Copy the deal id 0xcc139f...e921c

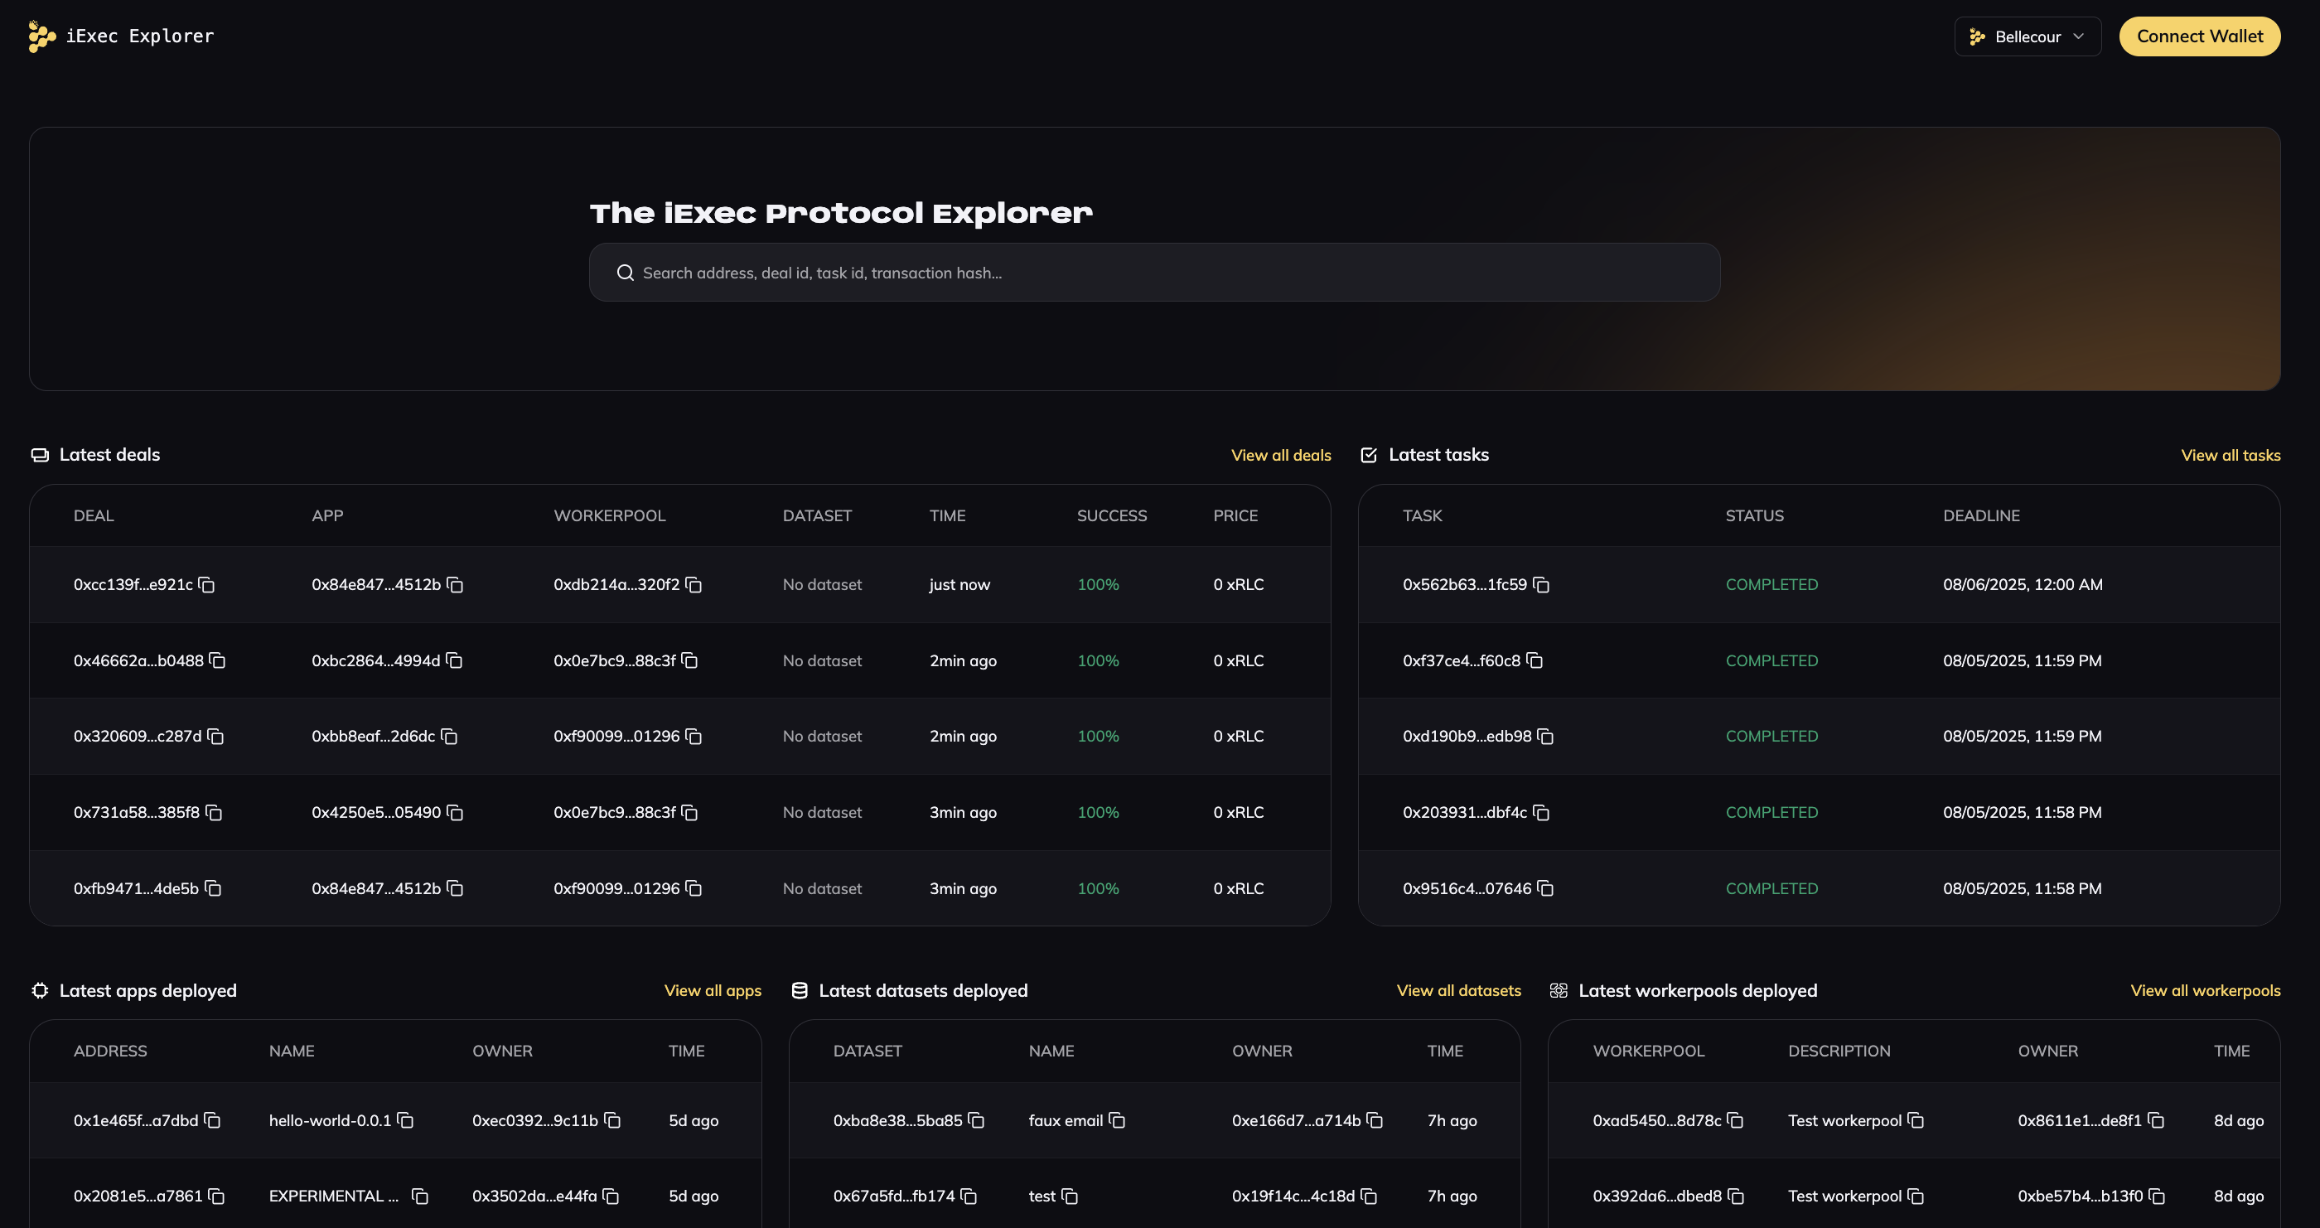coord(206,585)
